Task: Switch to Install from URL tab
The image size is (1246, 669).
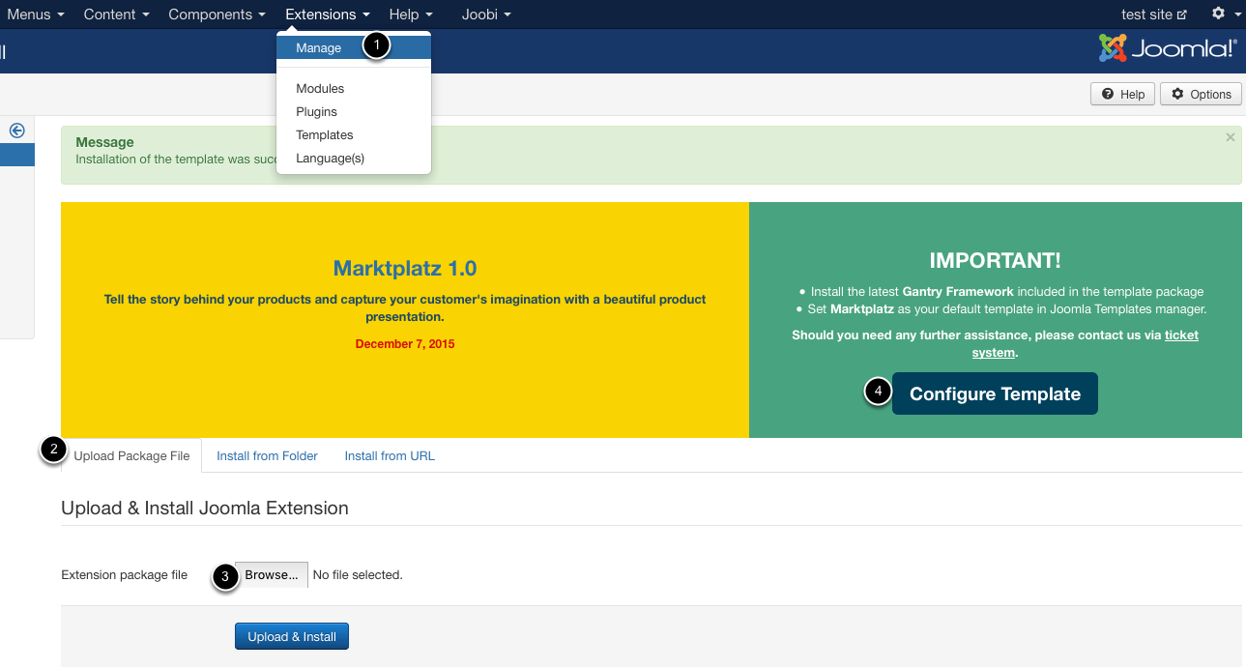Action: 390,455
